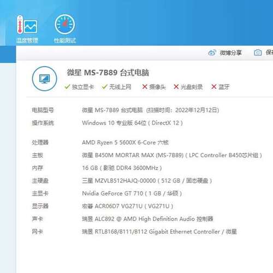The height and width of the screenshot is (273, 273).
Task: Click the green check beside 无线上网
Action: [x=104, y=87]
